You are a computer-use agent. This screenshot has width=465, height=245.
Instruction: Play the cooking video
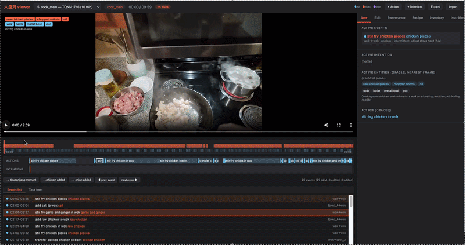6,125
